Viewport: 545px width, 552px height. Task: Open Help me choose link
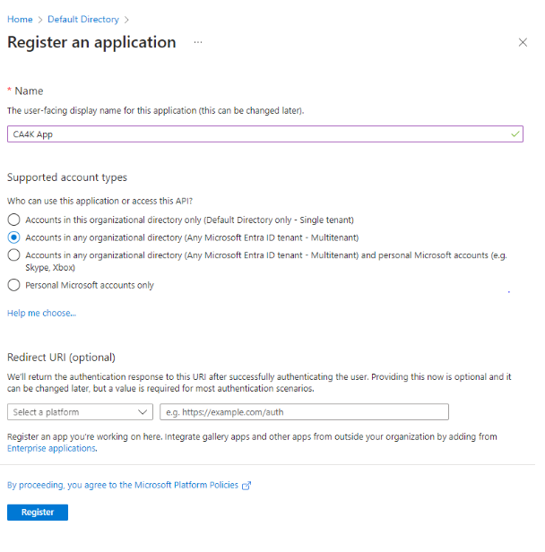pyautogui.click(x=41, y=313)
